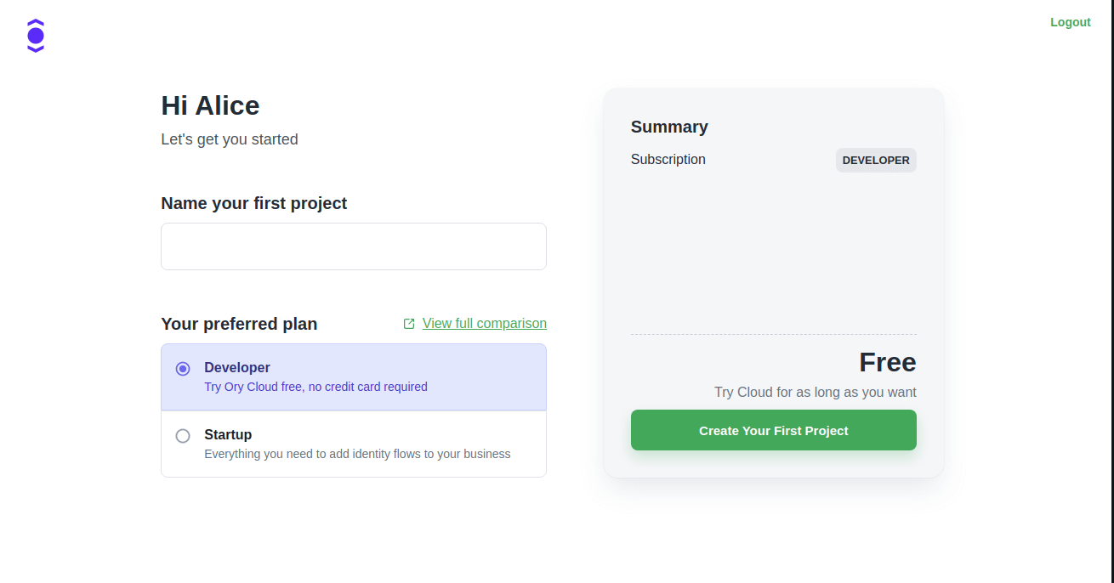The width and height of the screenshot is (1114, 583).
Task: Open the View full comparison link
Action: tap(484, 324)
